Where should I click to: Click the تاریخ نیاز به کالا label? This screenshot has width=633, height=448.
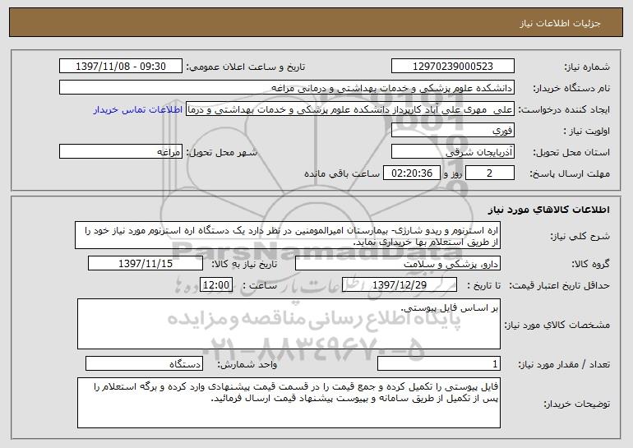point(244,265)
